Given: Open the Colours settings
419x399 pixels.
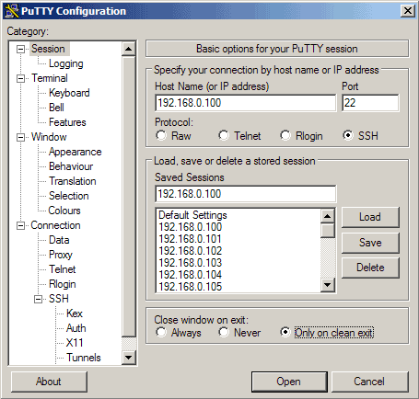Looking at the screenshot, I should point(64,211).
